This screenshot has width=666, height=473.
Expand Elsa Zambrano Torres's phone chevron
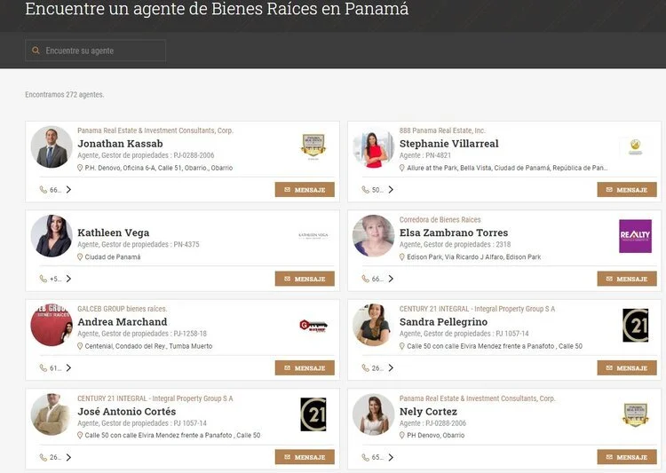[391, 279]
